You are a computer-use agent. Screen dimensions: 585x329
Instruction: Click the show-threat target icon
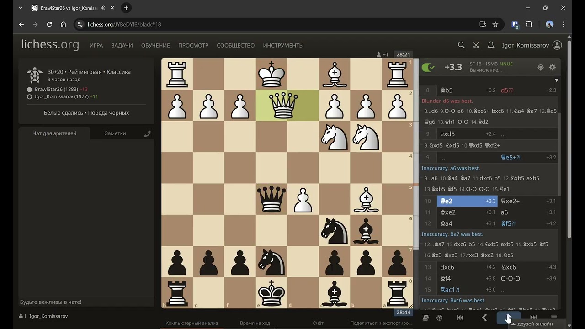[541, 67]
